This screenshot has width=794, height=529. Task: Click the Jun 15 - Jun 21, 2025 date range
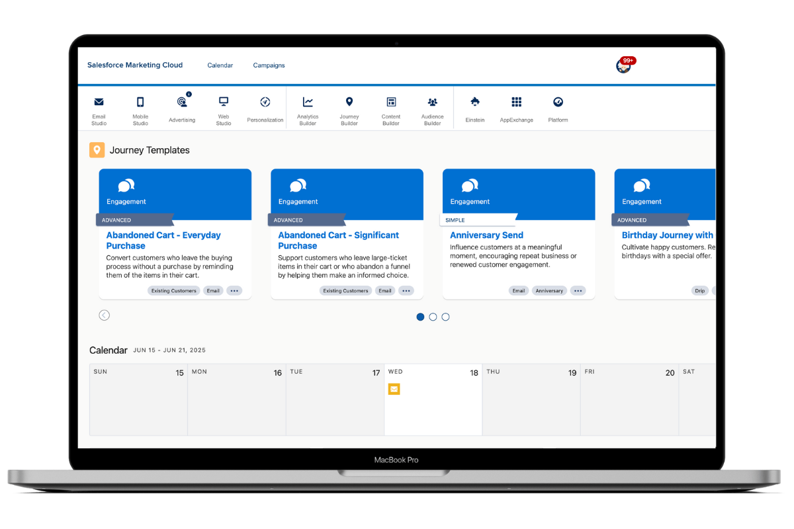(x=169, y=350)
